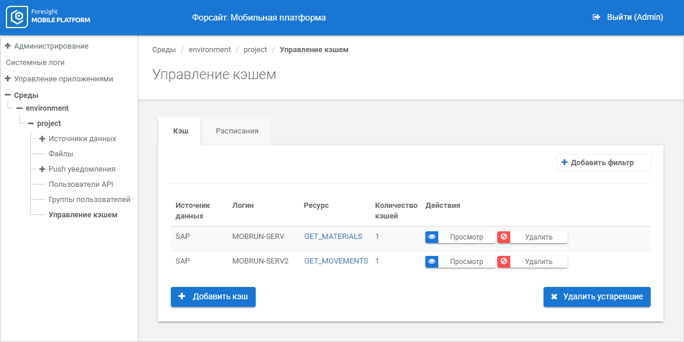Click the Действия column header
Viewport: 684px width, 342px height.
[x=443, y=206]
